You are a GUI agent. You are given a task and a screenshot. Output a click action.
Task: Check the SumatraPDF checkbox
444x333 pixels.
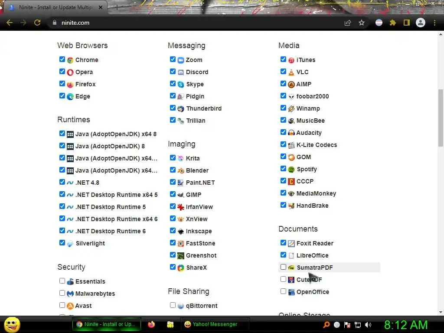tap(283, 267)
